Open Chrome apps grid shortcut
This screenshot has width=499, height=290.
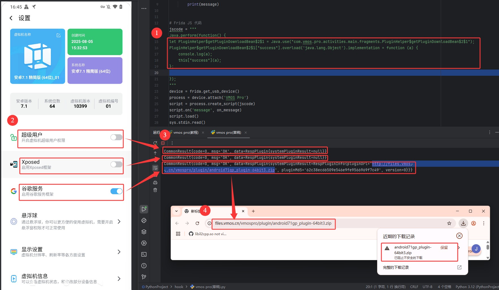point(178,234)
